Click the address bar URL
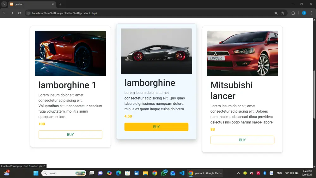 (x=65, y=13)
